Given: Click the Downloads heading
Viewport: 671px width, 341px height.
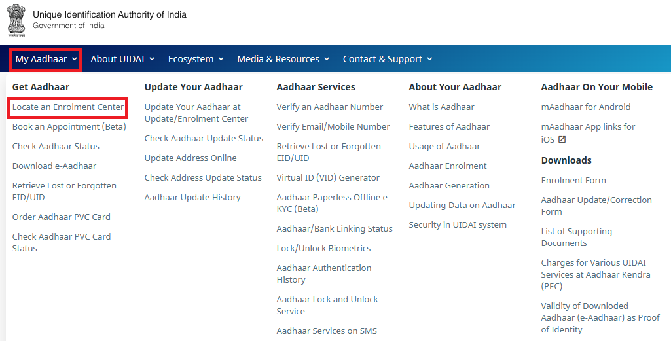Looking at the screenshot, I should tap(566, 160).
